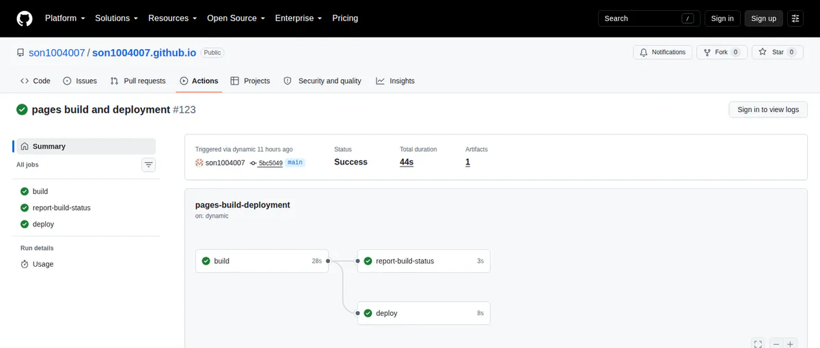Click the 44s total duration link
Screen dimensions: 820x348
point(407,162)
